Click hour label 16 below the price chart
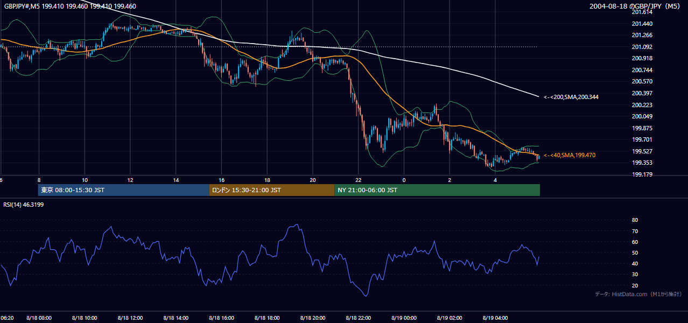 tap(222, 180)
